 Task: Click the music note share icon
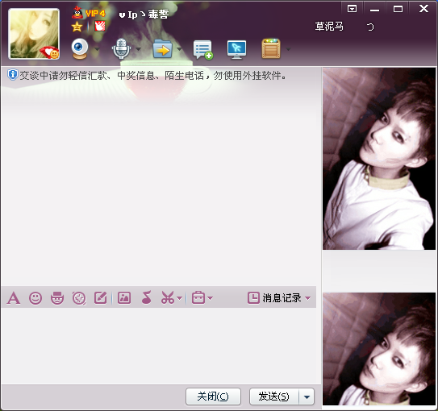click(x=147, y=297)
